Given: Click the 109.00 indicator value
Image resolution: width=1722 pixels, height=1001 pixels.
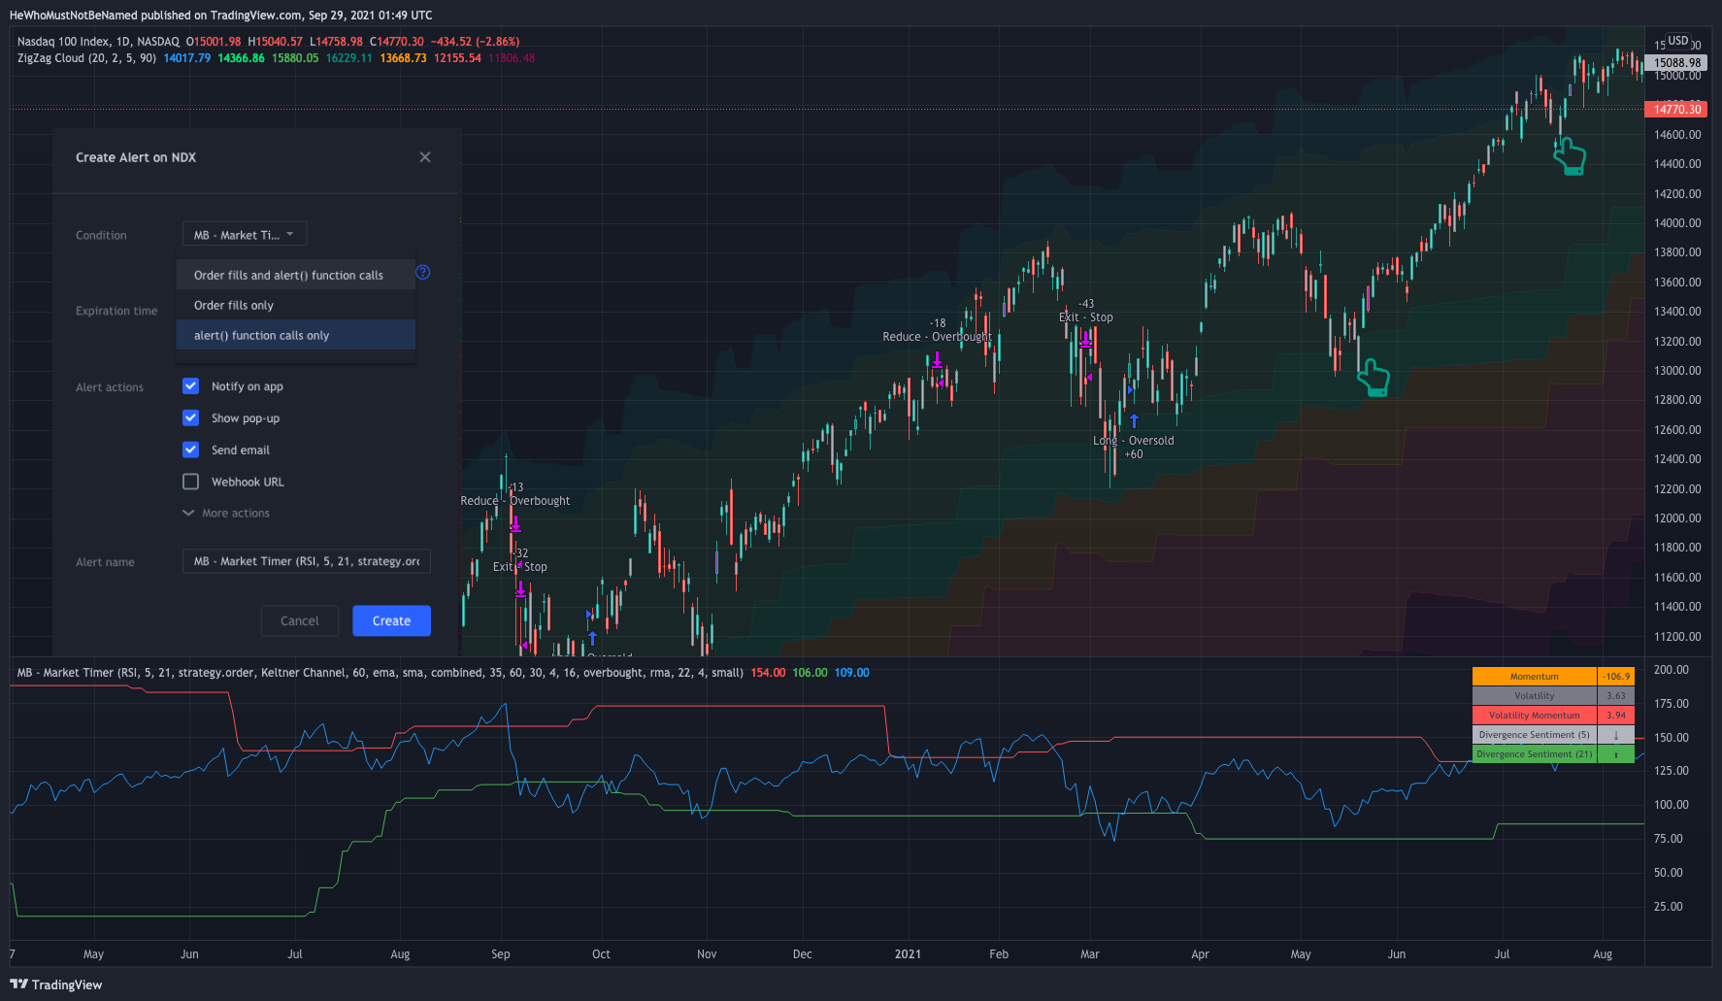Looking at the screenshot, I should 851,673.
